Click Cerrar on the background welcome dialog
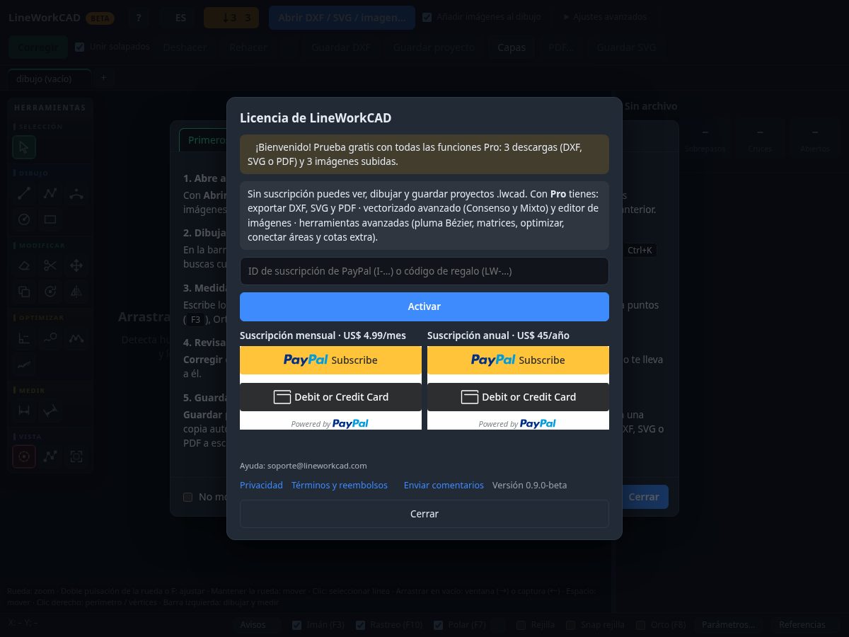This screenshot has width=849, height=637. click(x=644, y=497)
